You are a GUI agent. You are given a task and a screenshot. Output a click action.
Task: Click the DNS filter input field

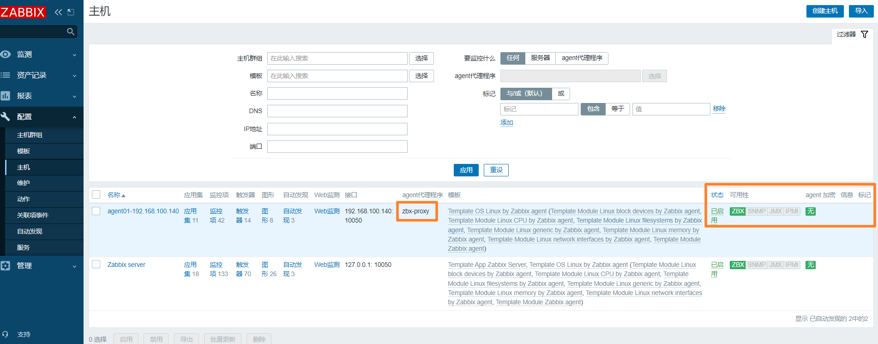point(337,111)
